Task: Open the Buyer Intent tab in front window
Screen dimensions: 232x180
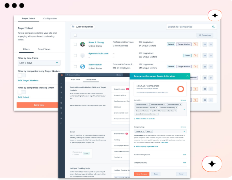Action: [x=75, y=80]
